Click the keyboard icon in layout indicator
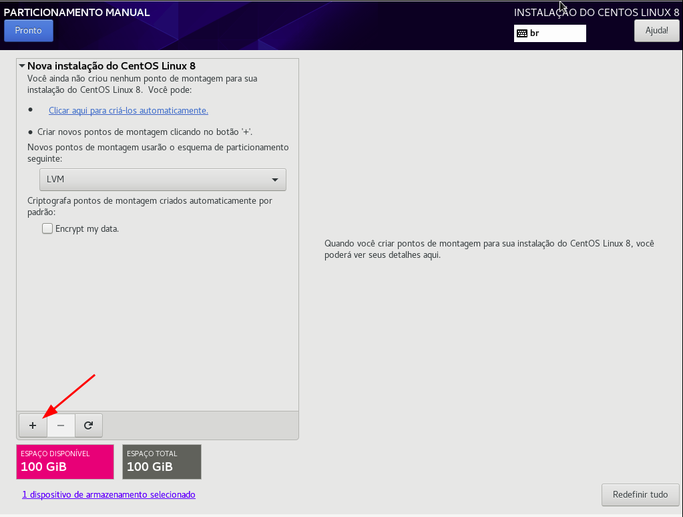 (x=522, y=33)
